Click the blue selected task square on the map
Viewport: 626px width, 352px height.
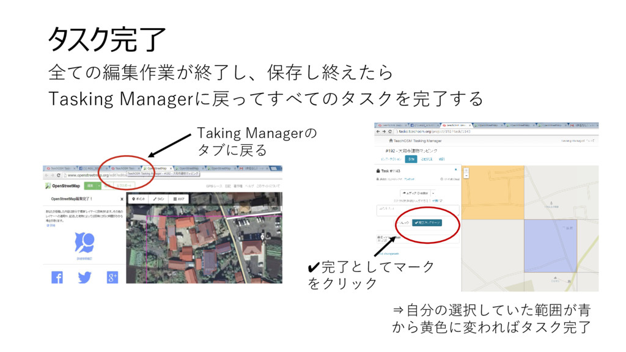[x=550, y=246]
